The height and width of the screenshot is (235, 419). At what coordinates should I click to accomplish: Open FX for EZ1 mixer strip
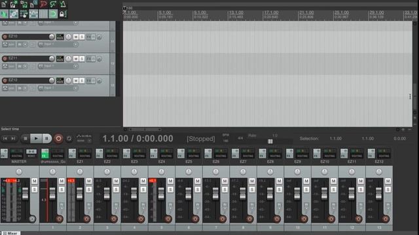pos(72,154)
